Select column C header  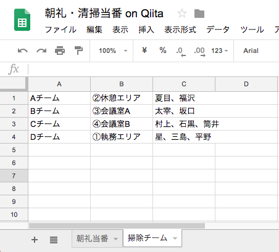(x=184, y=84)
